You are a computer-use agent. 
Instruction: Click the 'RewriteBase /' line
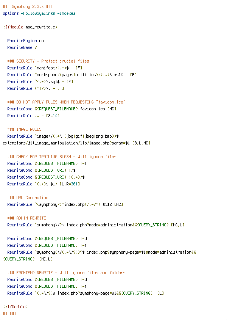tap(22, 47)
